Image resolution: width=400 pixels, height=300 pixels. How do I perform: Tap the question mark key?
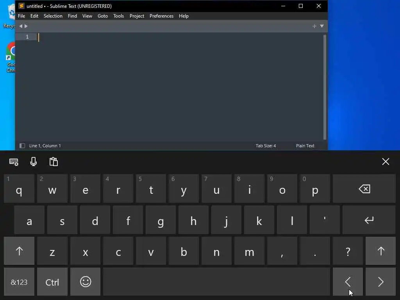tap(348, 251)
